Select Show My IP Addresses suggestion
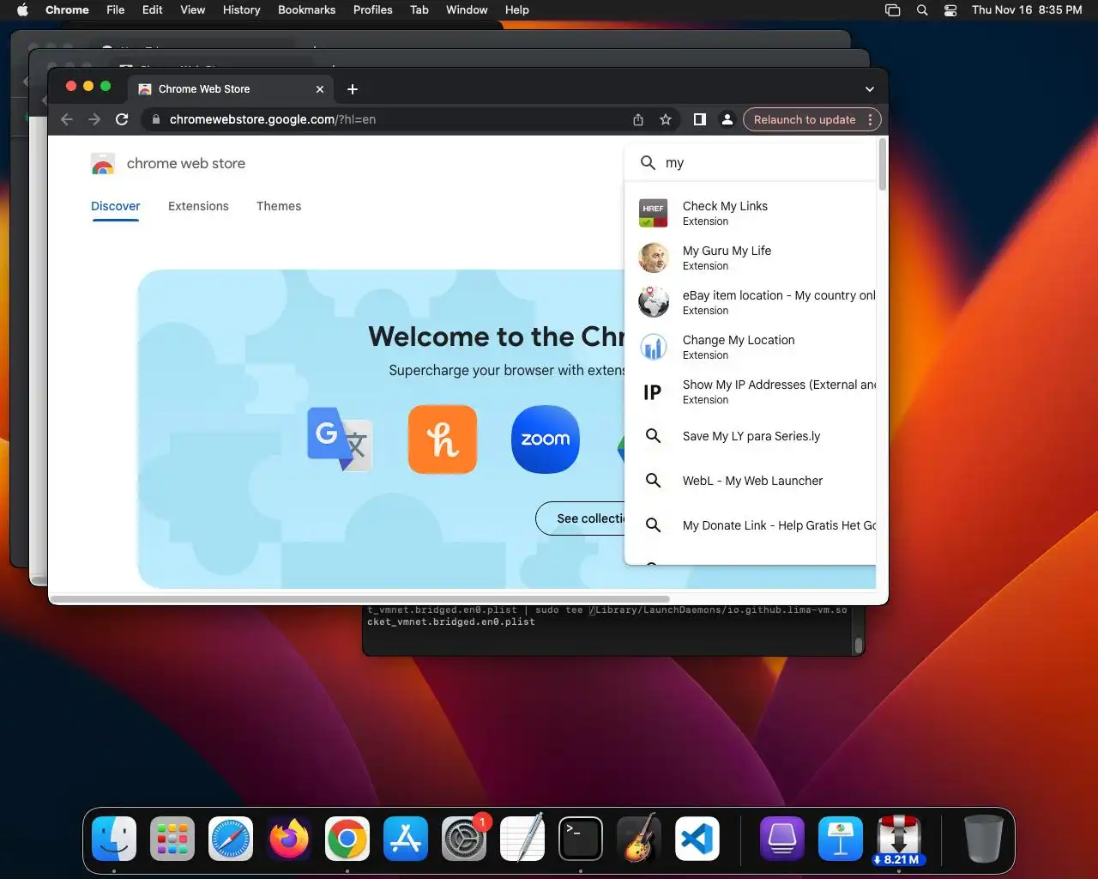 tap(751, 391)
